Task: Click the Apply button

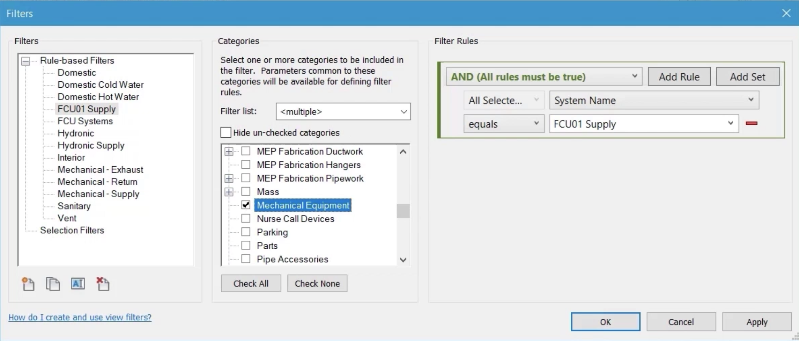Action: [x=757, y=322]
